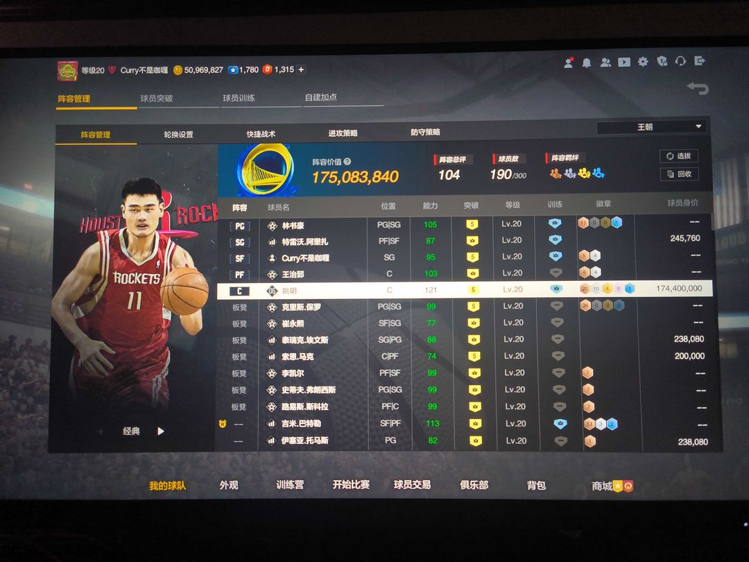Click the blue lineup bond icon under 阵容羁绊
Screen dimensions: 749x562
click(x=598, y=173)
